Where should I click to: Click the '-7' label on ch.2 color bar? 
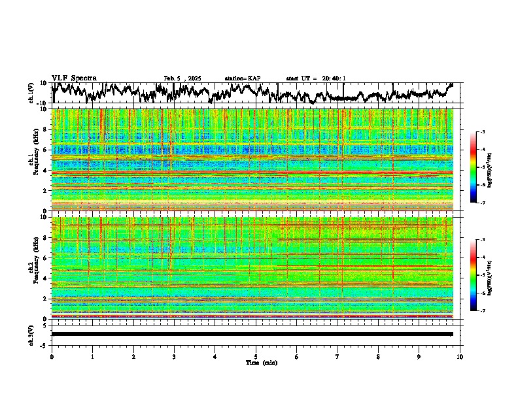coord(483,310)
